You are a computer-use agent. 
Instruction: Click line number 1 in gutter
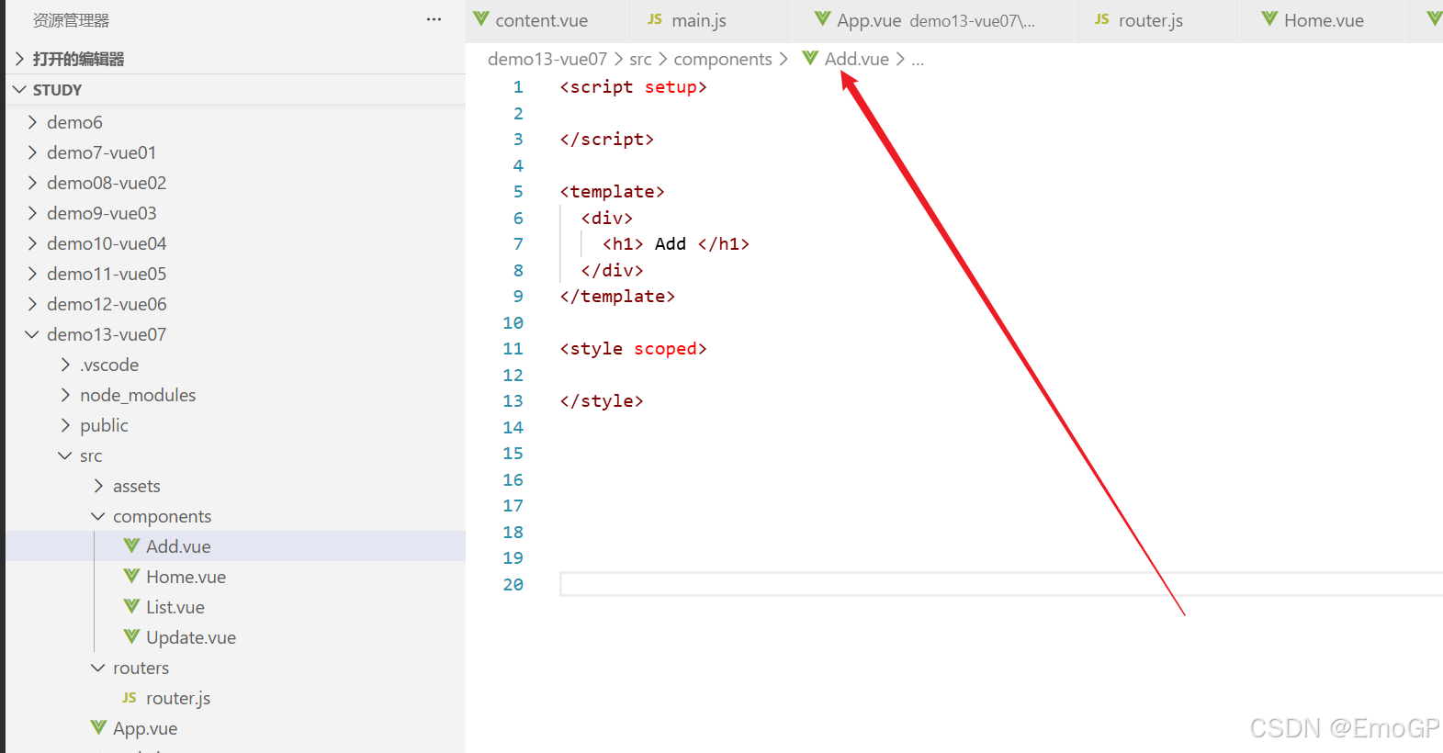[518, 86]
